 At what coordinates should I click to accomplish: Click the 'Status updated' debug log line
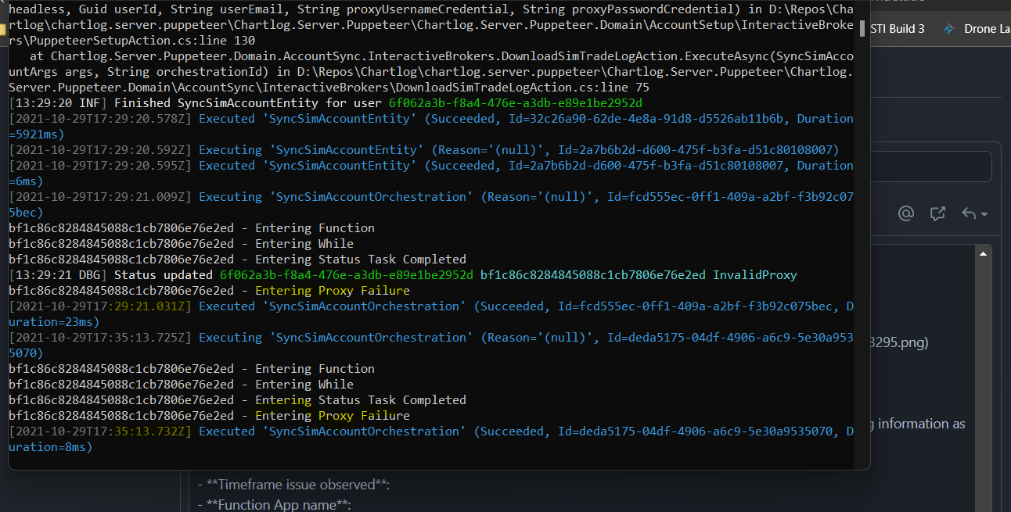click(x=403, y=275)
